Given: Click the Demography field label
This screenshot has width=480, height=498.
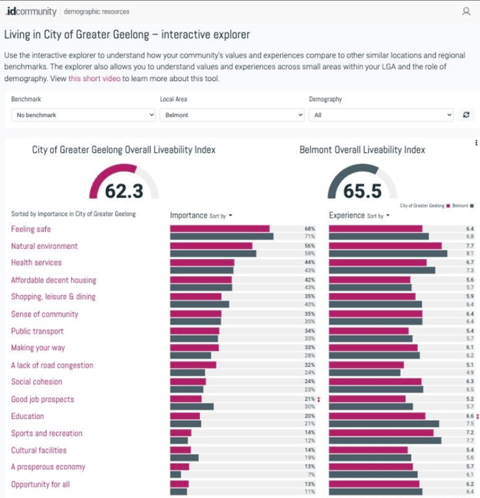Looking at the screenshot, I should coord(325,100).
